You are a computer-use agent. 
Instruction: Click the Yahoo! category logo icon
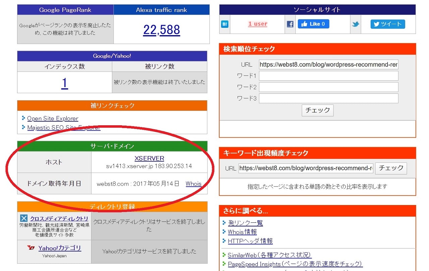pyautogui.click(x=32, y=248)
